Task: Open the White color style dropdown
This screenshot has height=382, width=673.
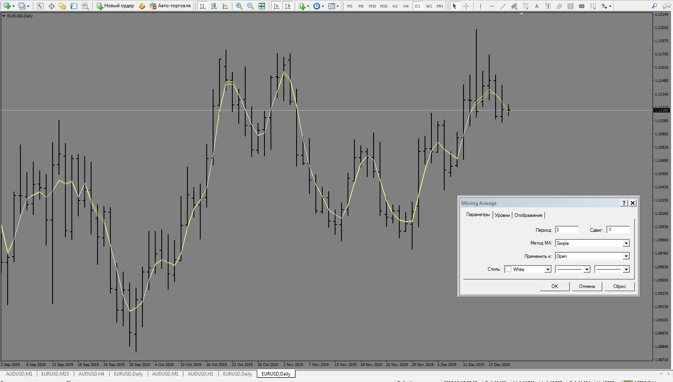Action: click(528, 269)
